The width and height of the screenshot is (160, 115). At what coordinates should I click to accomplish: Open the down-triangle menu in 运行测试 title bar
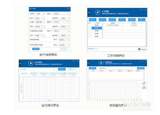point(73,61)
